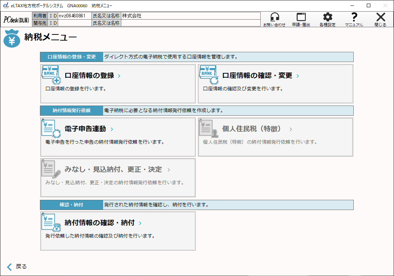Click the empty 関与先 氏名又は名称 field
This screenshot has width=394, height=276.
(191, 23)
